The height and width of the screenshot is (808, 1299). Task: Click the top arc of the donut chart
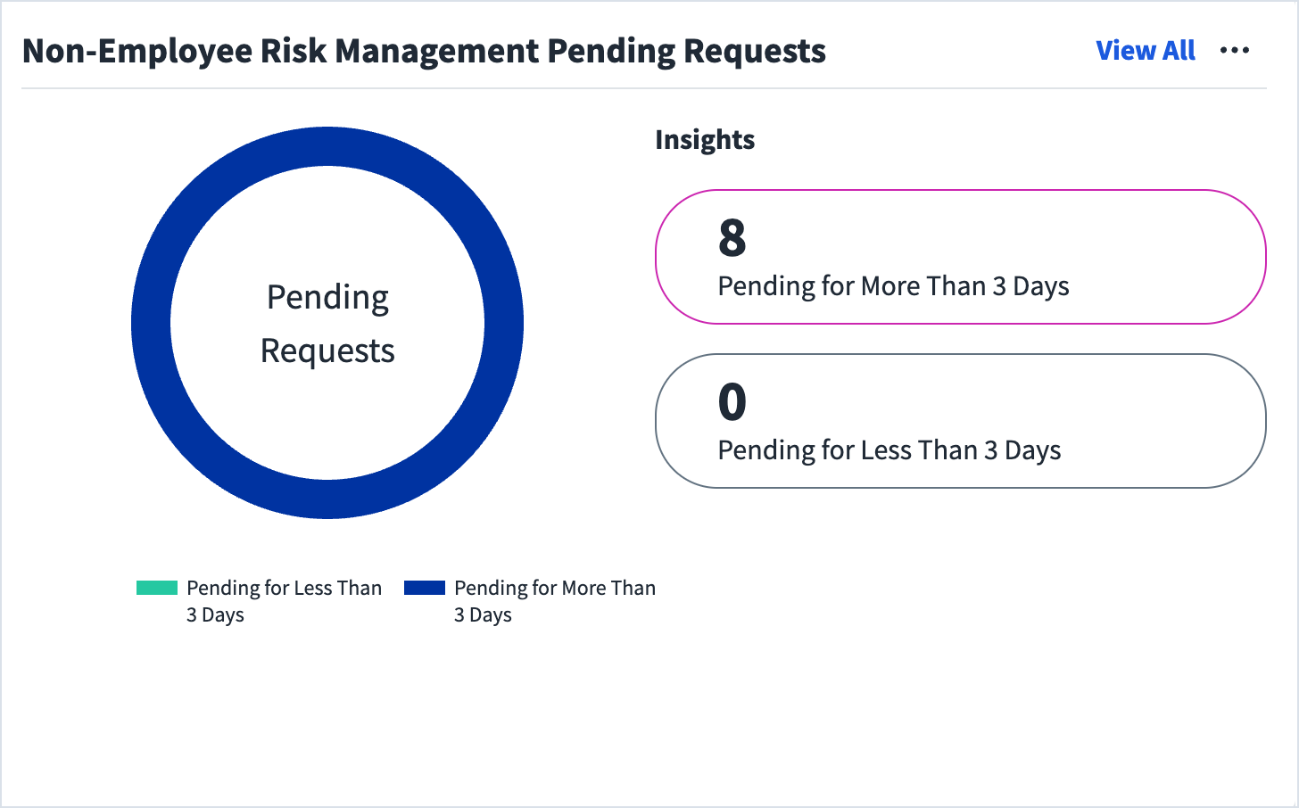point(327,146)
